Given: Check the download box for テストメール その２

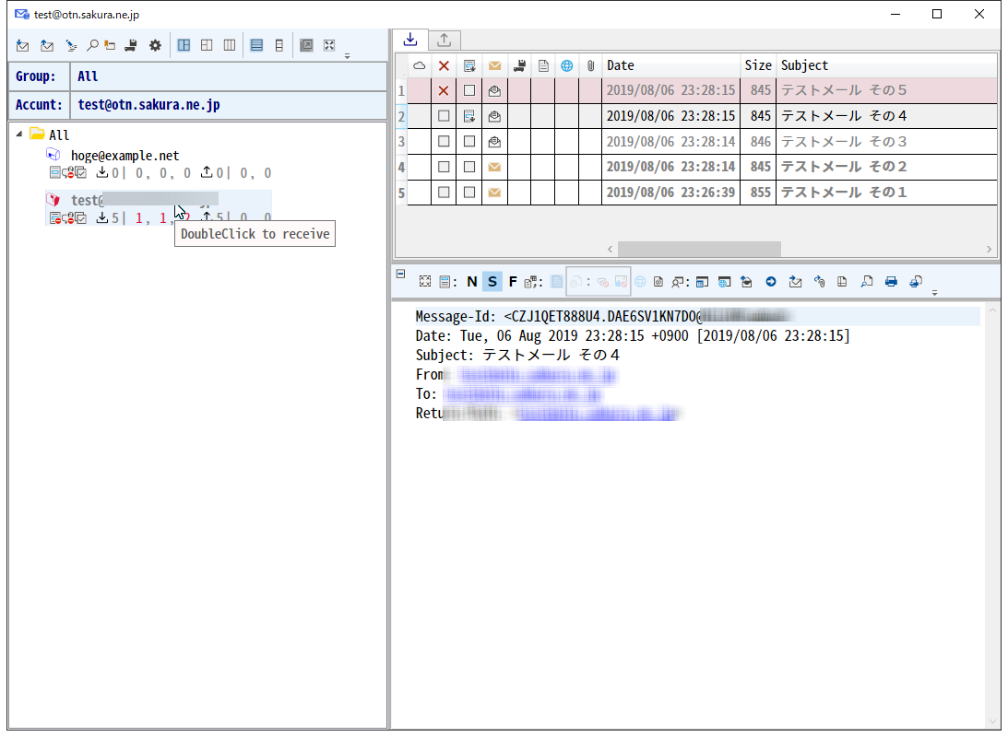Looking at the screenshot, I should pos(469,167).
